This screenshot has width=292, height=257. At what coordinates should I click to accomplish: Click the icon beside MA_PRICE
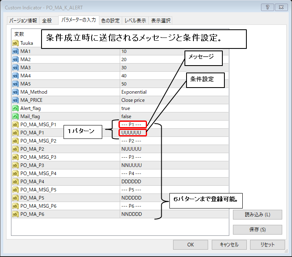point(15,100)
